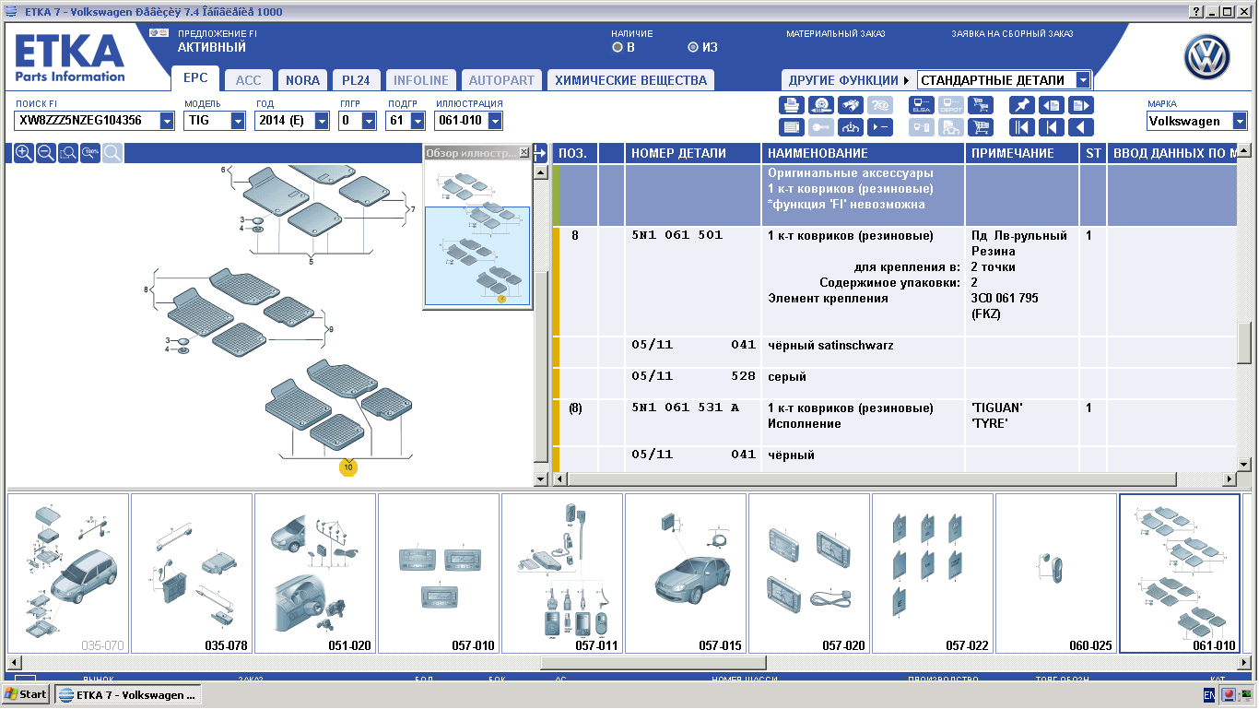Click the title bar help question mark
Screen dimensions: 1259x709
[x=1196, y=12]
